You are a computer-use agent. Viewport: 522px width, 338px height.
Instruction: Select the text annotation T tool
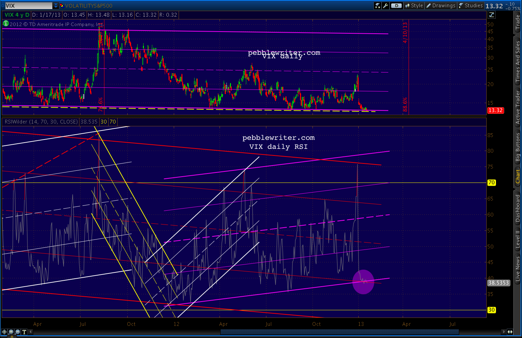pos(24,332)
